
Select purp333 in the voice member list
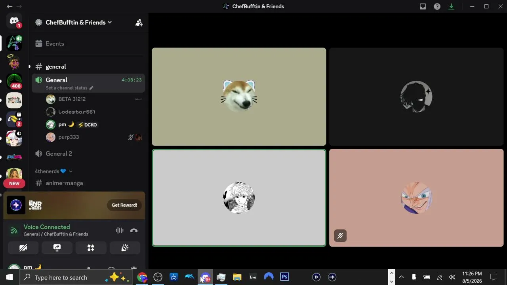93,137
